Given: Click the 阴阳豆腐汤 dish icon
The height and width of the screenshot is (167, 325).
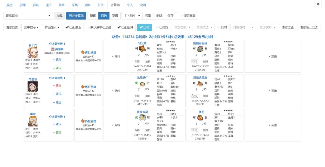Looking at the screenshot, I should tap(200, 49).
